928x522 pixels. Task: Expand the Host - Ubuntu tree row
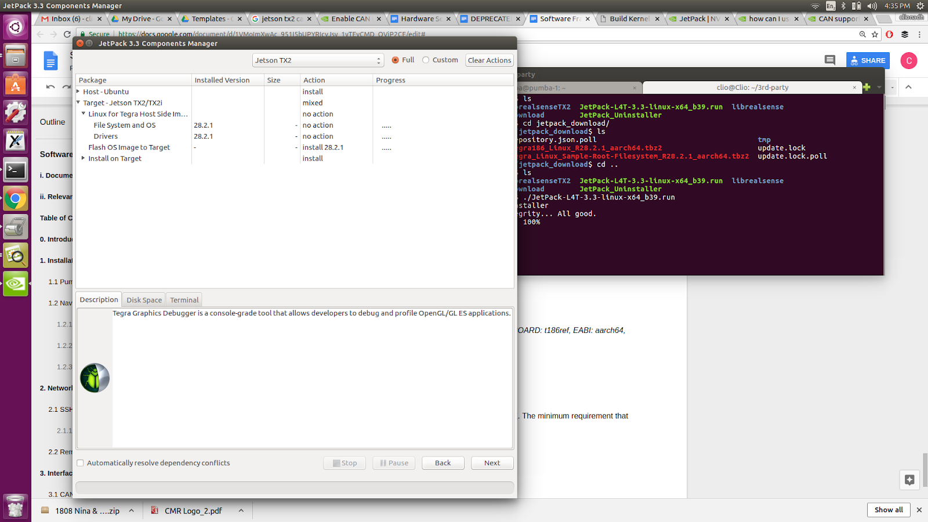point(78,92)
